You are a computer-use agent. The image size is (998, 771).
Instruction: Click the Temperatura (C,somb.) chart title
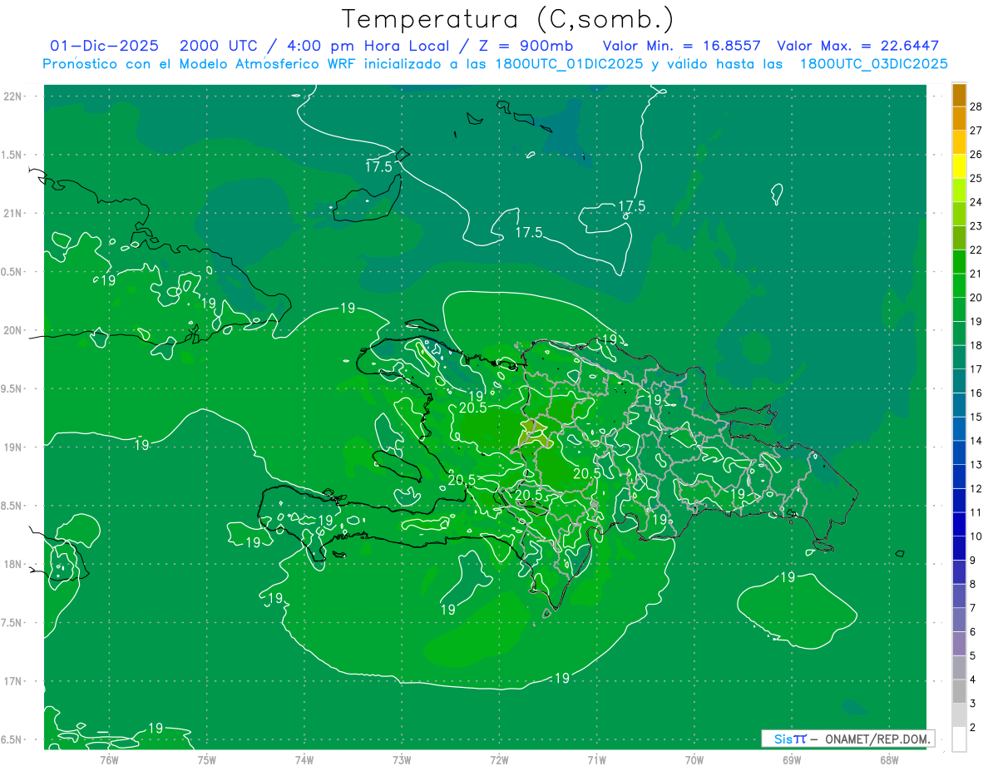coord(507,18)
